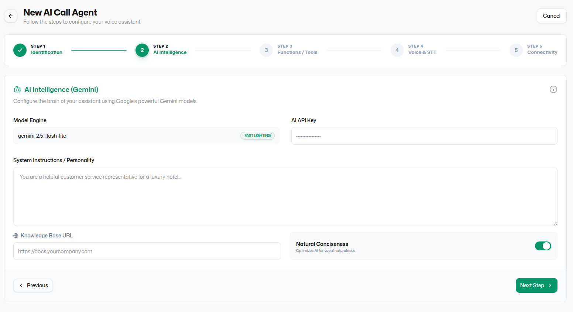Click the text 'Optimizes AI for vocal naturalness.'
Viewport: 573px width, 312px height.
point(326,251)
